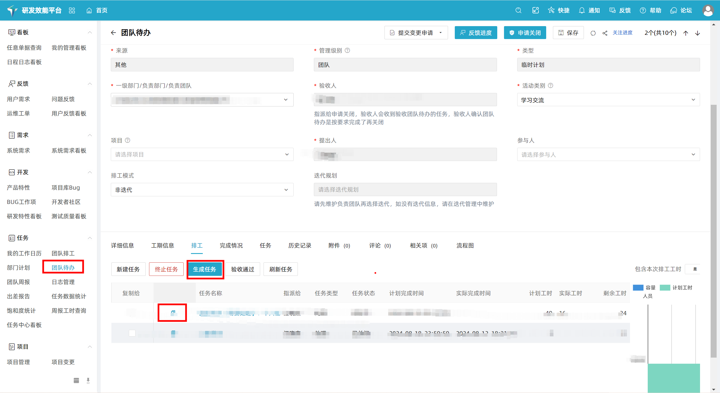Click the 申请关闭 button
This screenshot has width=720, height=393.
click(x=525, y=33)
